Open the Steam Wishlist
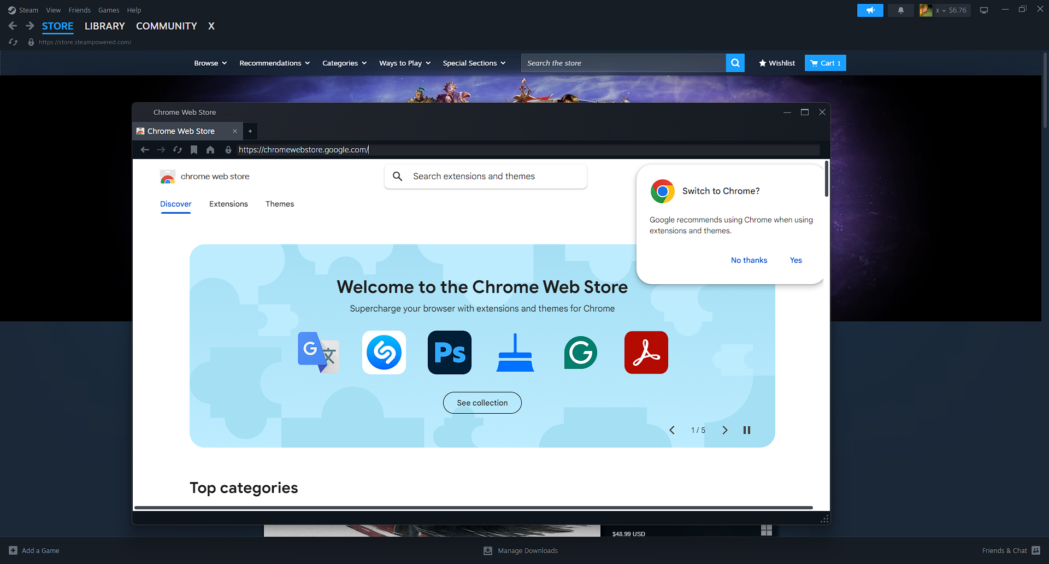The height and width of the screenshot is (564, 1049). pos(776,63)
